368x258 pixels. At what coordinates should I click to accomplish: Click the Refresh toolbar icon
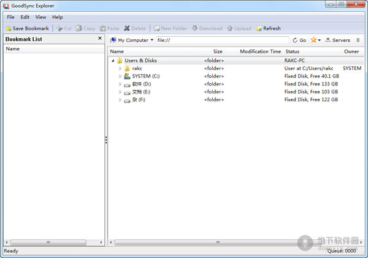pyautogui.click(x=259, y=28)
